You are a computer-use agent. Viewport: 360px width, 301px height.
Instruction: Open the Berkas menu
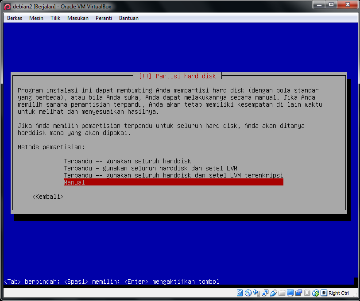15,18
